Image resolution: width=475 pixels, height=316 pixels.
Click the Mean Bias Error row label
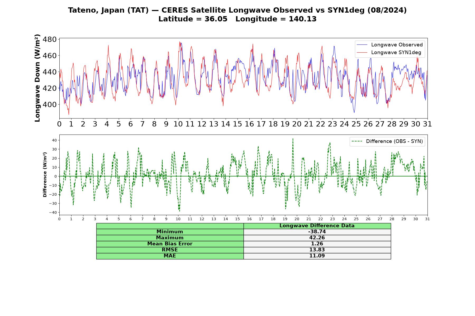click(170, 244)
